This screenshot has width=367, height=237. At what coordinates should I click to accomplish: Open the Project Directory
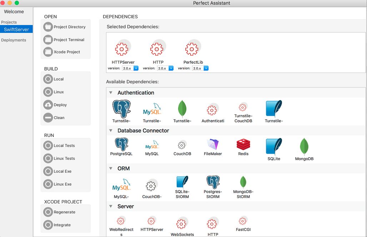65,27
